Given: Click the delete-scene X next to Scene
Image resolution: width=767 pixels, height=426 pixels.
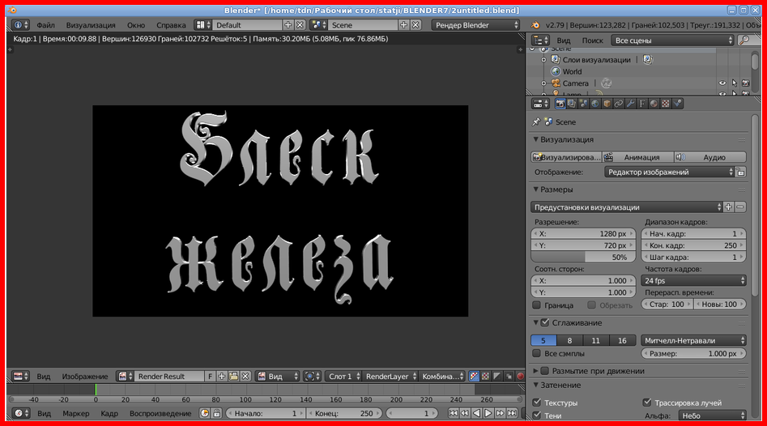Looking at the screenshot, I should point(415,25).
